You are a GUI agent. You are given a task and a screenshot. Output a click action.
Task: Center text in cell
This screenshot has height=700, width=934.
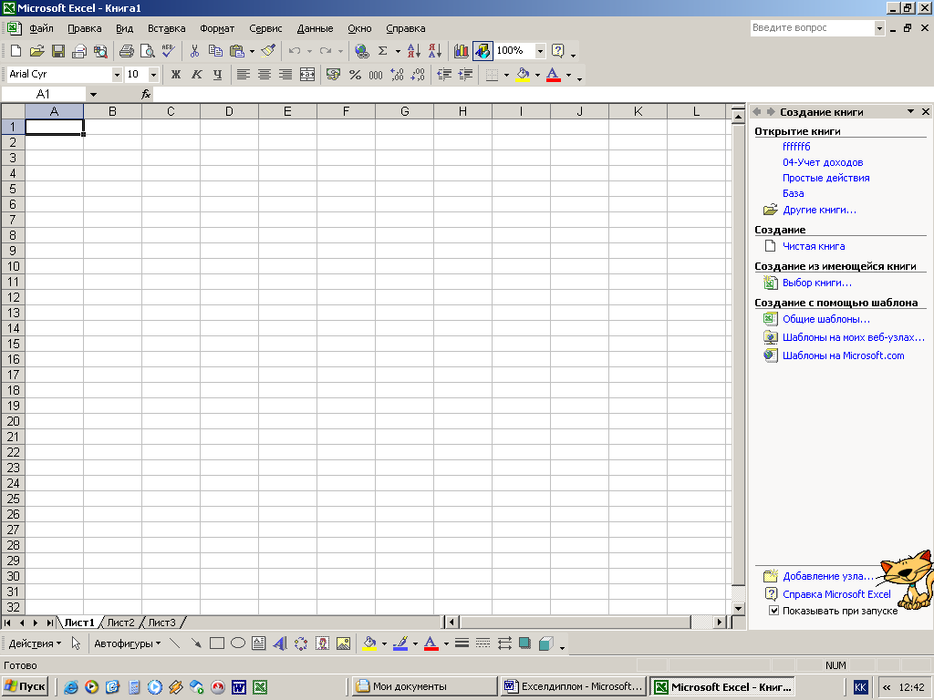[264, 75]
